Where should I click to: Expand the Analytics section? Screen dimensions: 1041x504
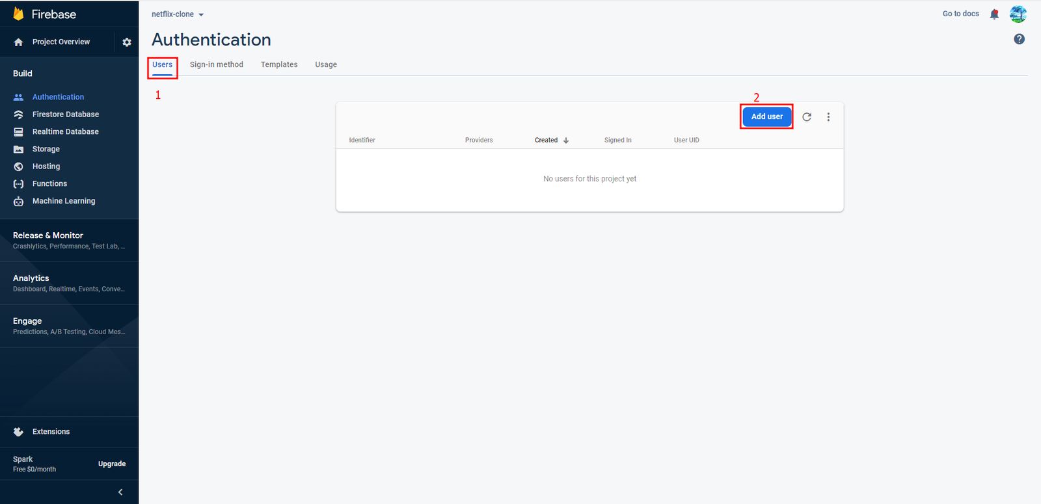[x=69, y=283]
